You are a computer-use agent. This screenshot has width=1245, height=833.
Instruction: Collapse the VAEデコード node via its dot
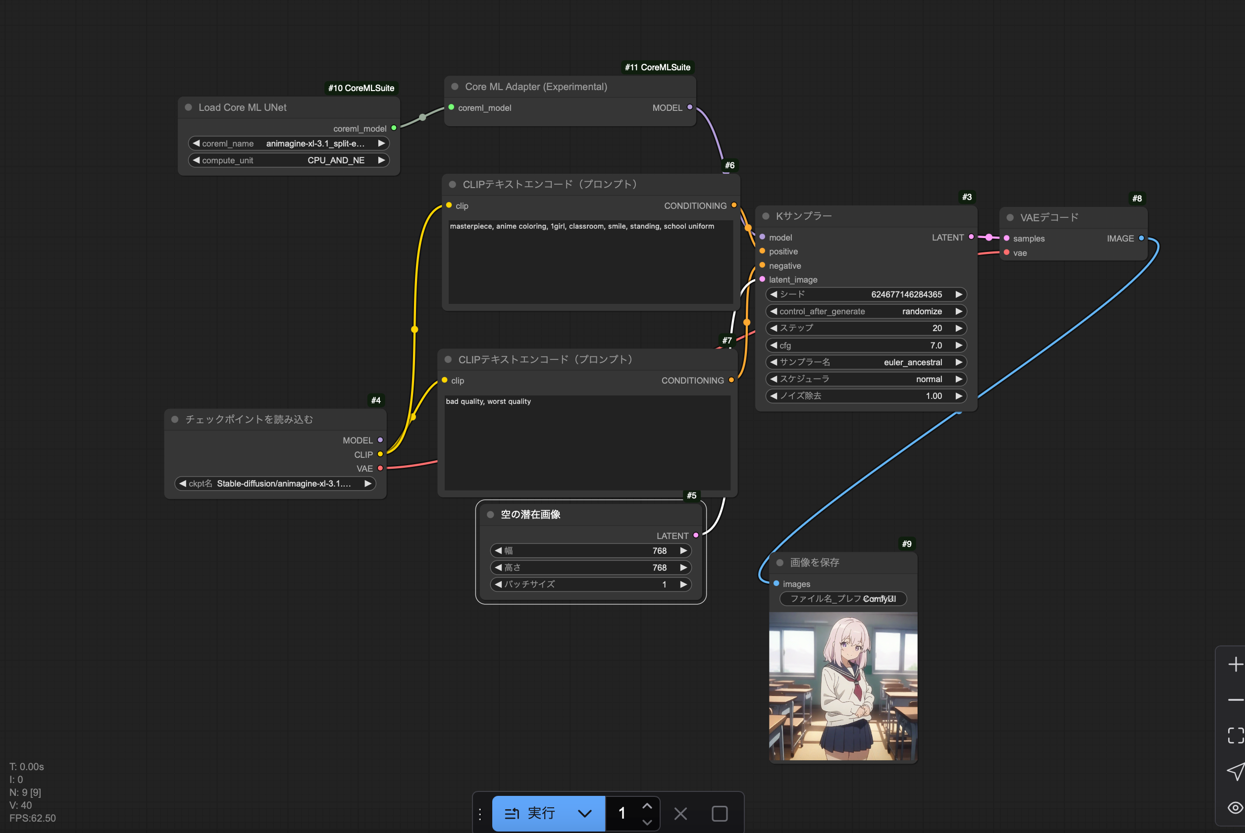pyautogui.click(x=1010, y=217)
